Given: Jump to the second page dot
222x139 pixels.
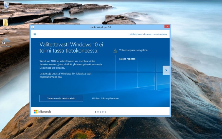Looking at the screenshot, I should pyautogui.click(x=98, y=112).
